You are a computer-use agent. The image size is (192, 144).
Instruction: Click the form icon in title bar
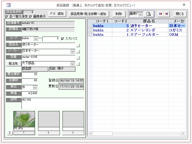coord(8,5)
